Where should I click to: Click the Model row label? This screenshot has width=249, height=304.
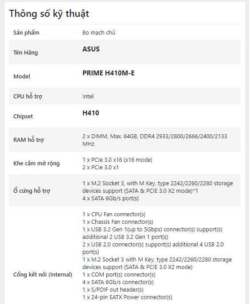click(22, 76)
